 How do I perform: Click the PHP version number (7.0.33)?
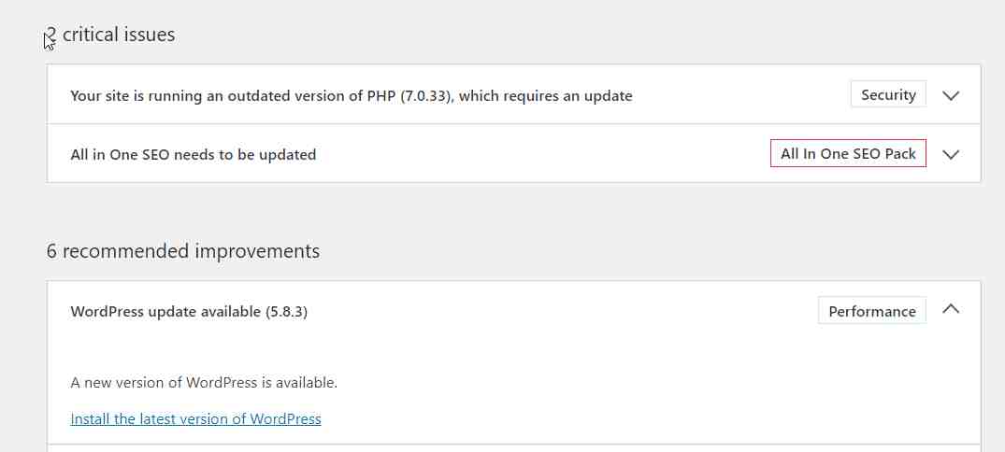pos(428,95)
